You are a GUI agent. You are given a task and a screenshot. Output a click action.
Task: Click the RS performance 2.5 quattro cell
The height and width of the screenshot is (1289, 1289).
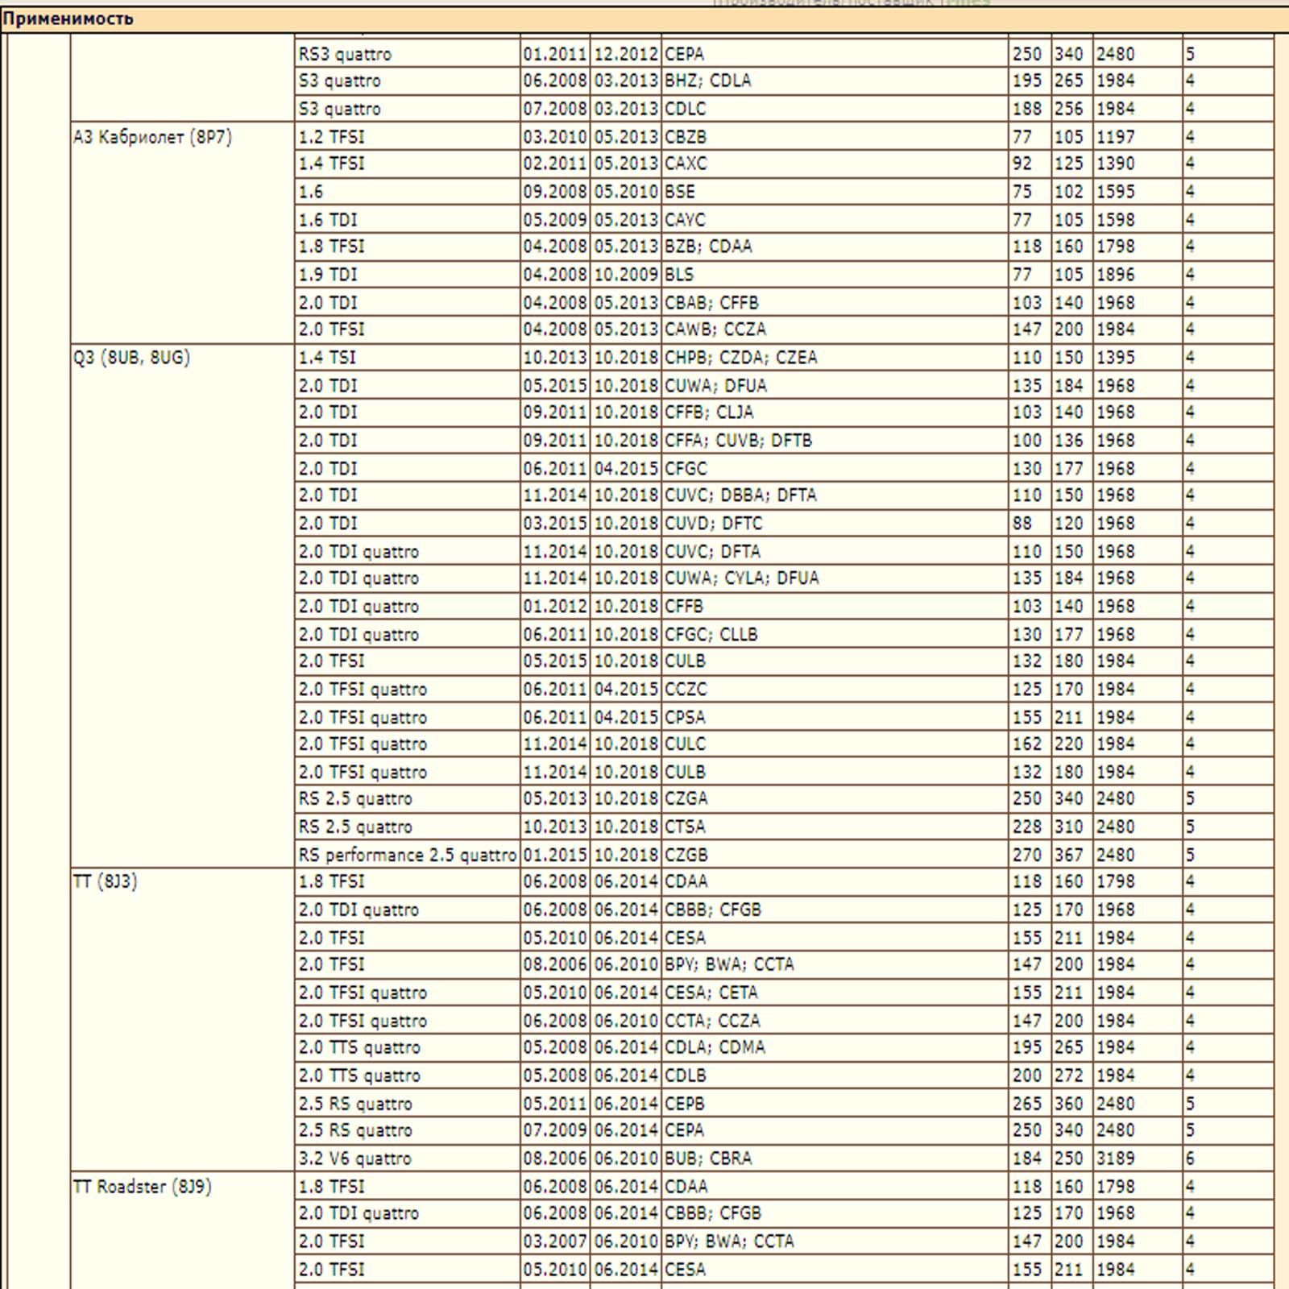(408, 855)
